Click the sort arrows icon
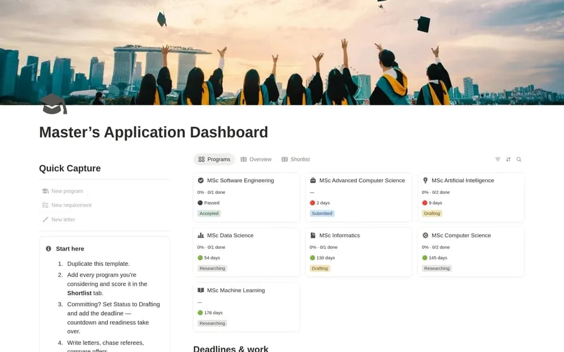Image resolution: width=564 pixels, height=352 pixels. pyautogui.click(x=508, y=159)
